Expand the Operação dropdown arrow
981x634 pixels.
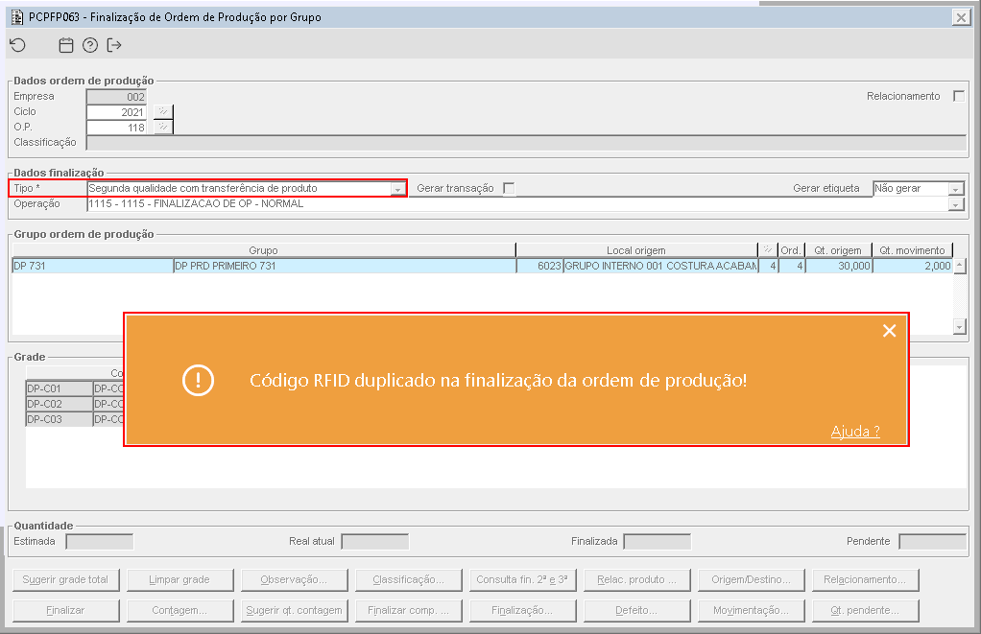(x=955, y=204)
